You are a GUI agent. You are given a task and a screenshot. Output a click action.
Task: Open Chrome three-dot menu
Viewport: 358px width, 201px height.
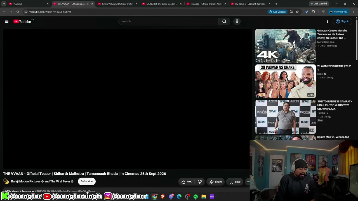point(354,12)
